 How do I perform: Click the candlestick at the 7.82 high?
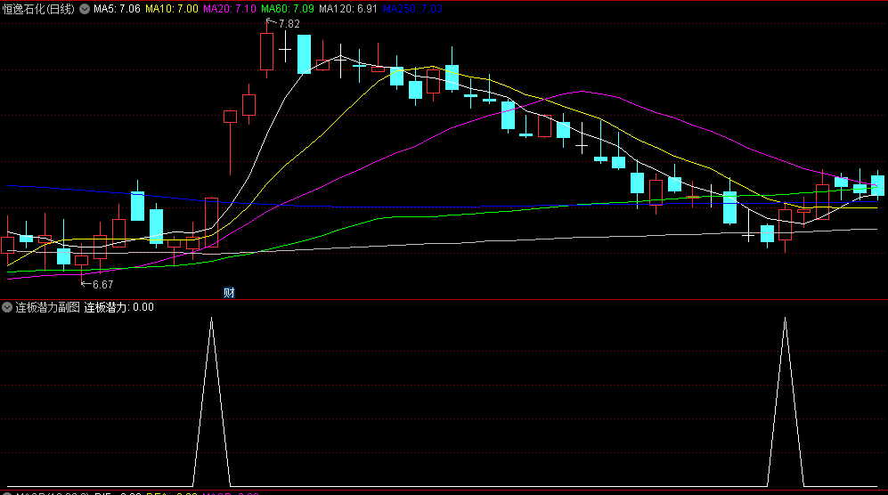tap(266, 51)
